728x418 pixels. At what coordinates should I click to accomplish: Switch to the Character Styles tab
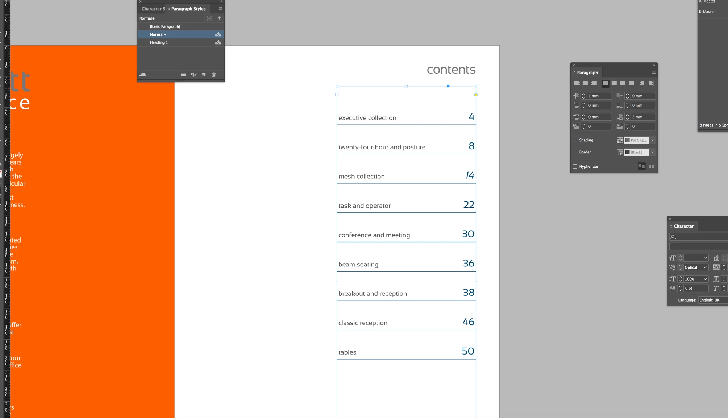click(153, 9)
